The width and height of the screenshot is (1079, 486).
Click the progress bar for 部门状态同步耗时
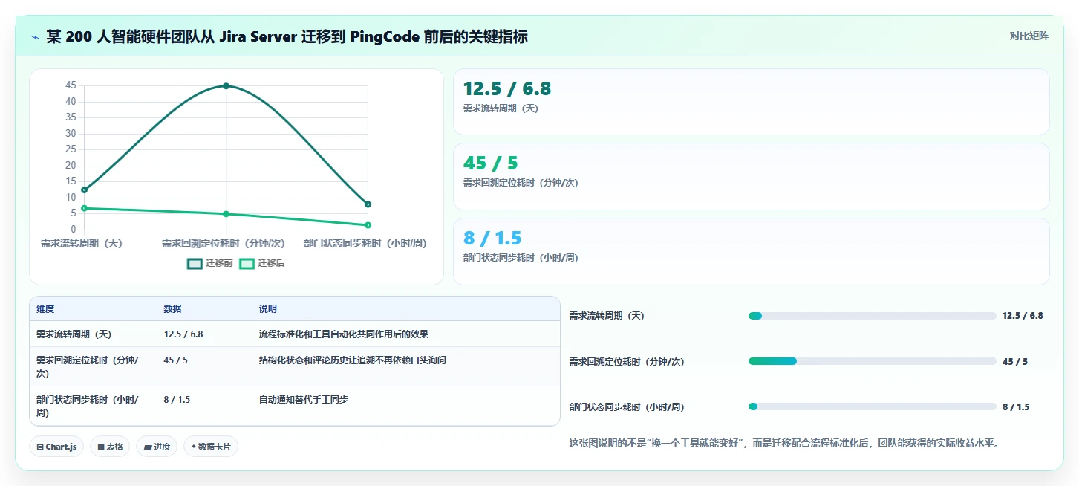click(872, 406)
